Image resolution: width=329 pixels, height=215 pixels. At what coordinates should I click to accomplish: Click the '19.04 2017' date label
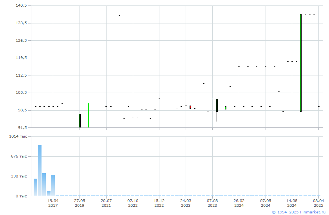(x=53, y=203)
